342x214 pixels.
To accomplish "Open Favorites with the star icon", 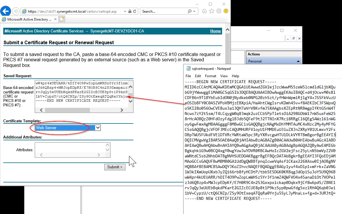I will [x=212, y=11].
